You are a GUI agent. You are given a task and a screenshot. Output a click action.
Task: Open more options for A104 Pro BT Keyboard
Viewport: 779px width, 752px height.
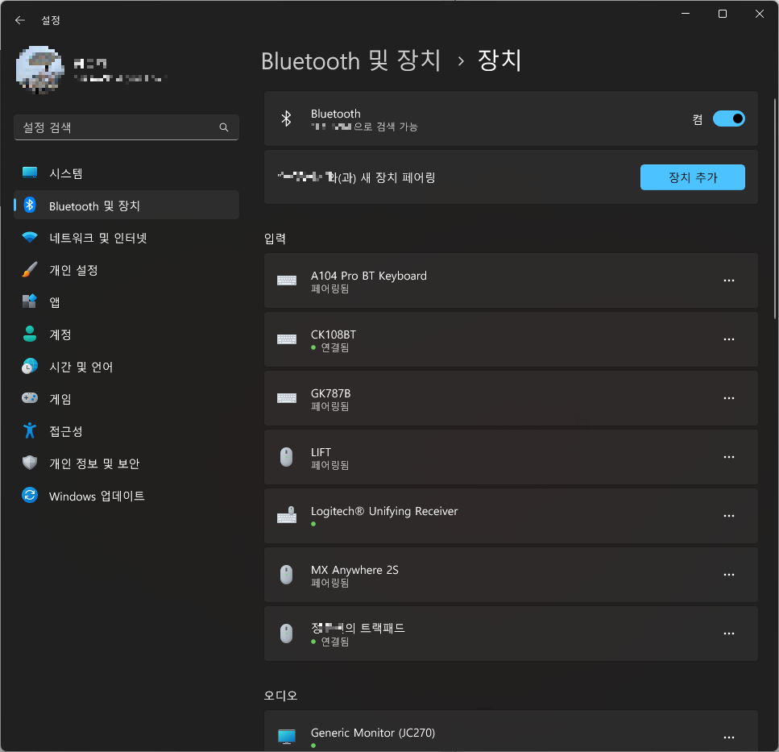728,280
